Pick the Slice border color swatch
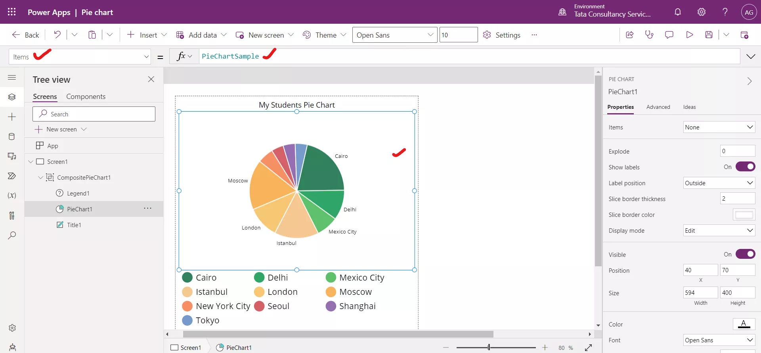Viewport: 761px width, 353px height. (x=744, y=214)
